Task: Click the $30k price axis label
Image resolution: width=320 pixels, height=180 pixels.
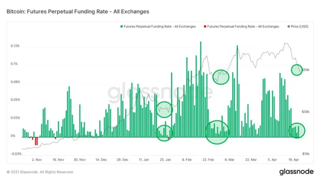Action: coord(306,112)
